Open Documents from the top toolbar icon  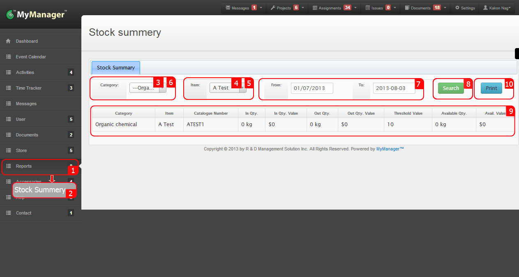tap(407, 7)
